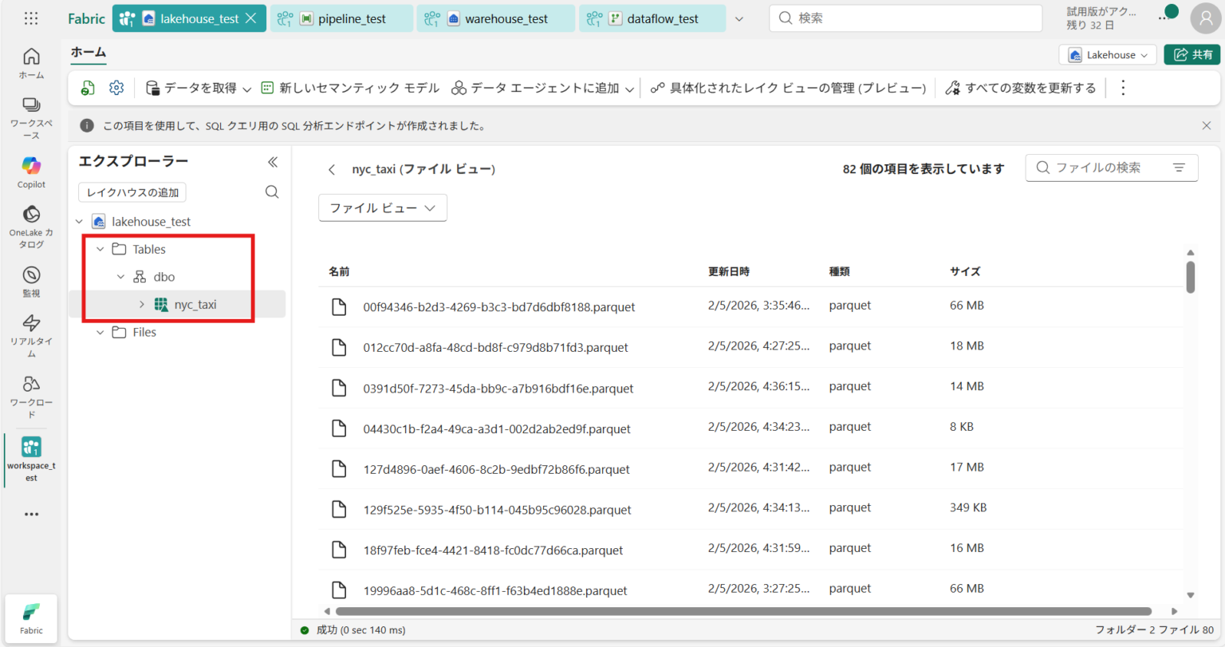The image size is (1225, 647).
Task: Switch to the pipeline_test tab
Action: click(341, 18)
